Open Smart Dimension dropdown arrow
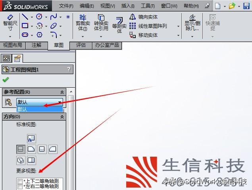 [x=10, y=36]
